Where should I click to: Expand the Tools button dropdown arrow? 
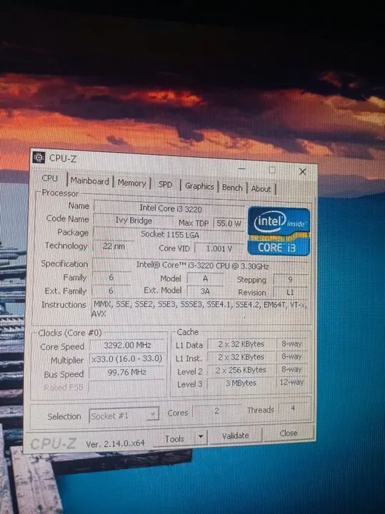point(201,437)
